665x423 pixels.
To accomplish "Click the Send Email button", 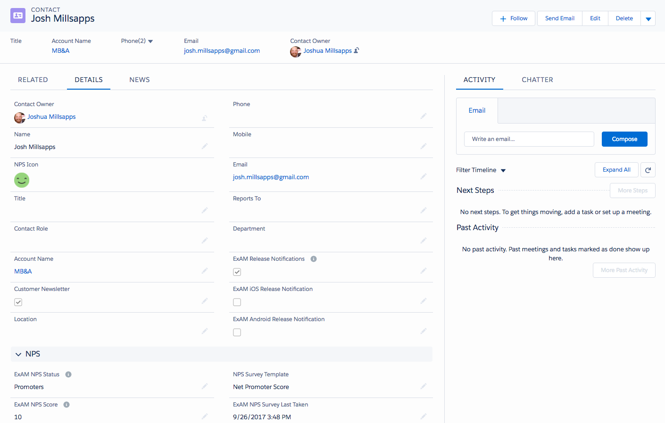I will (x=560, y=18).
